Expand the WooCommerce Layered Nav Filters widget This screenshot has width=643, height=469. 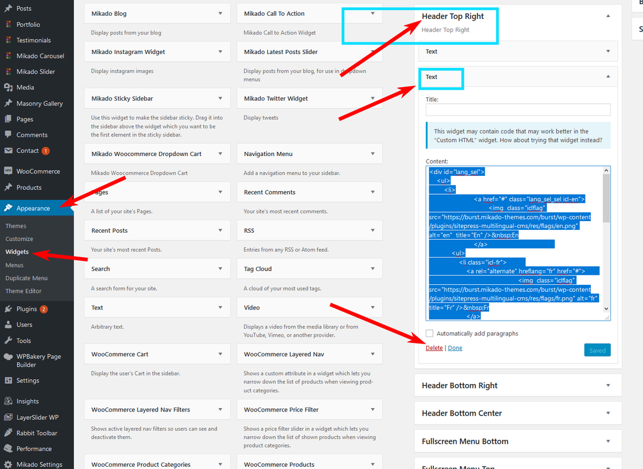(x=220, y=409)
